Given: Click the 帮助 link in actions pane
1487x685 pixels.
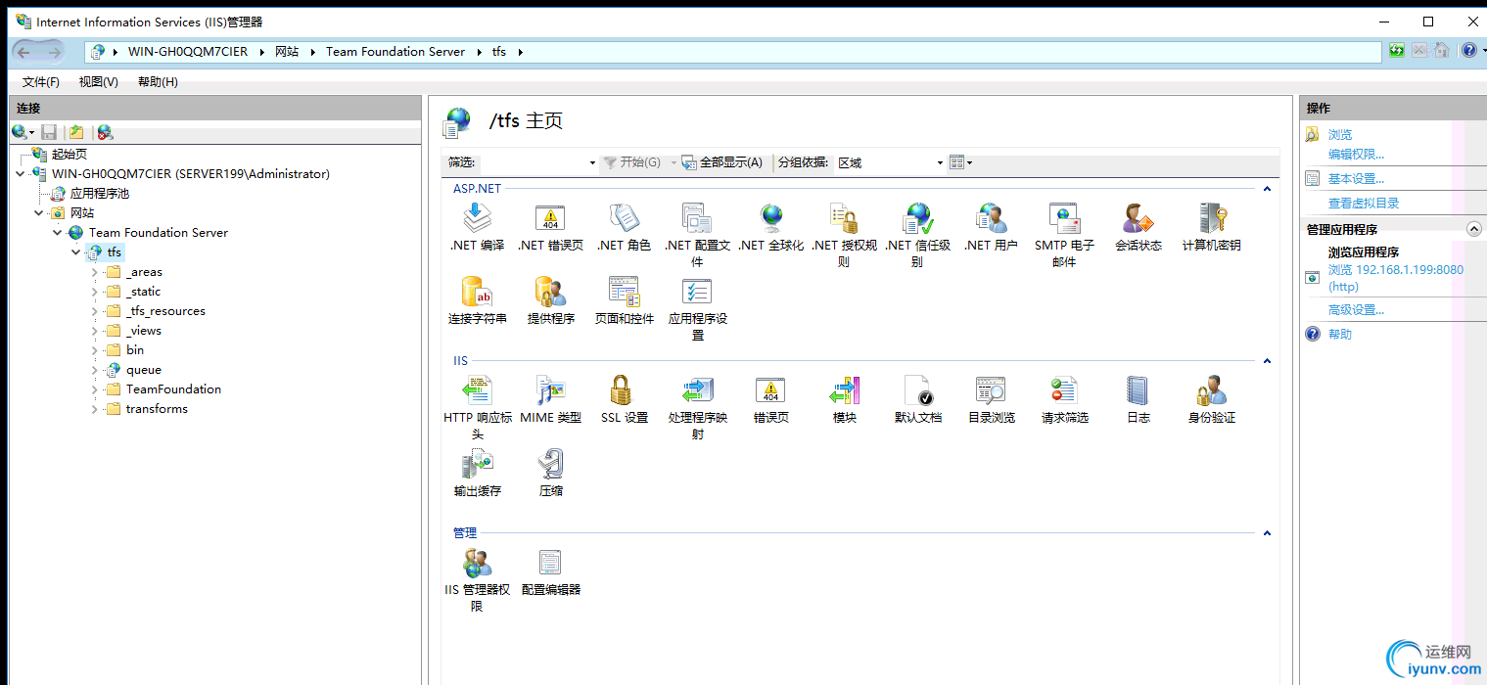Looking at the screenshot, I should pyautogui.click(x=1340, y=335).
